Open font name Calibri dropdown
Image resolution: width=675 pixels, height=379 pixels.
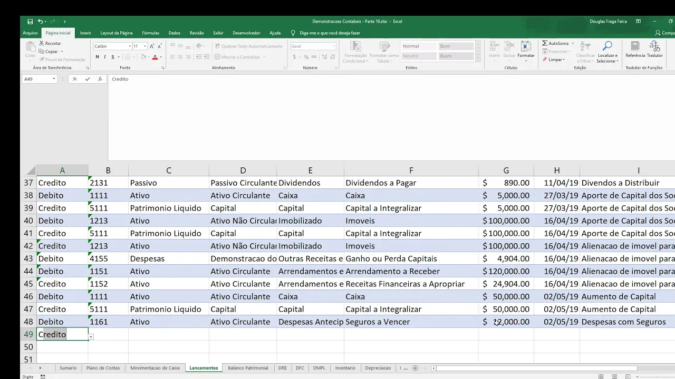[x=130, y=46]
